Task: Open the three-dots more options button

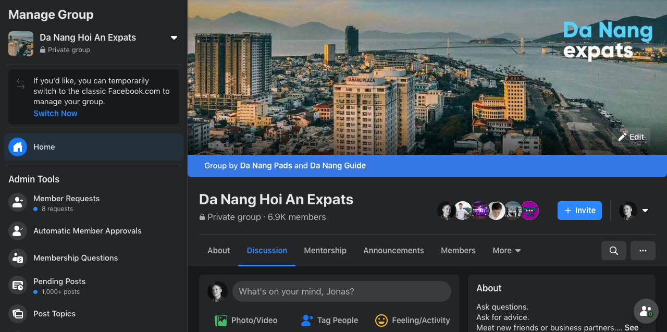Action: pyautogui.click(x=643, y=251)
